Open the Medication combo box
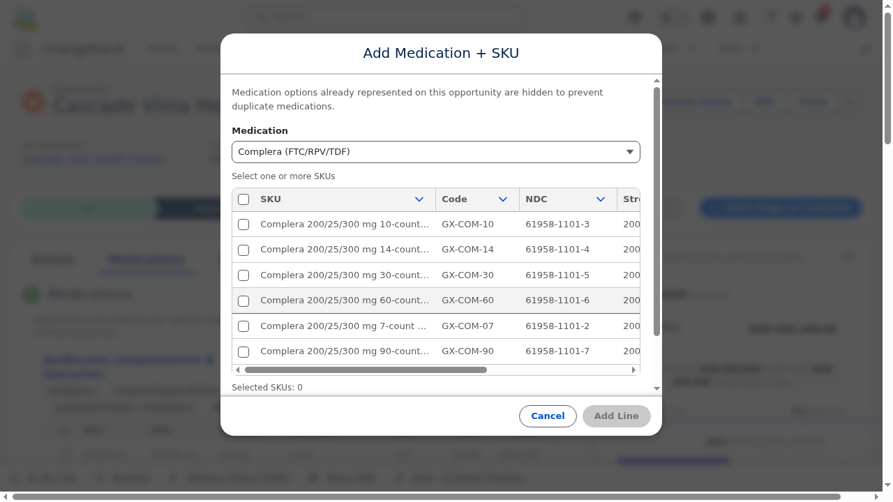Viewport: 893px width, 502px height. (436, 152)
